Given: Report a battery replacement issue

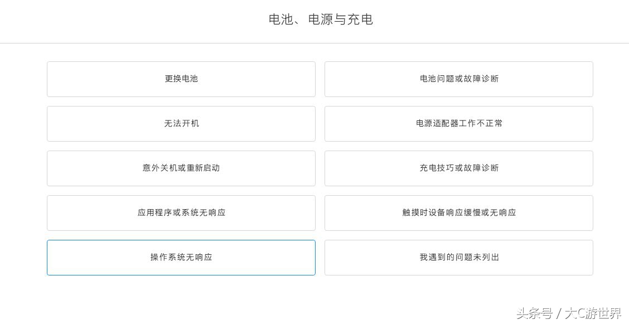Looking at the screenshot, I should click(181, 79).
